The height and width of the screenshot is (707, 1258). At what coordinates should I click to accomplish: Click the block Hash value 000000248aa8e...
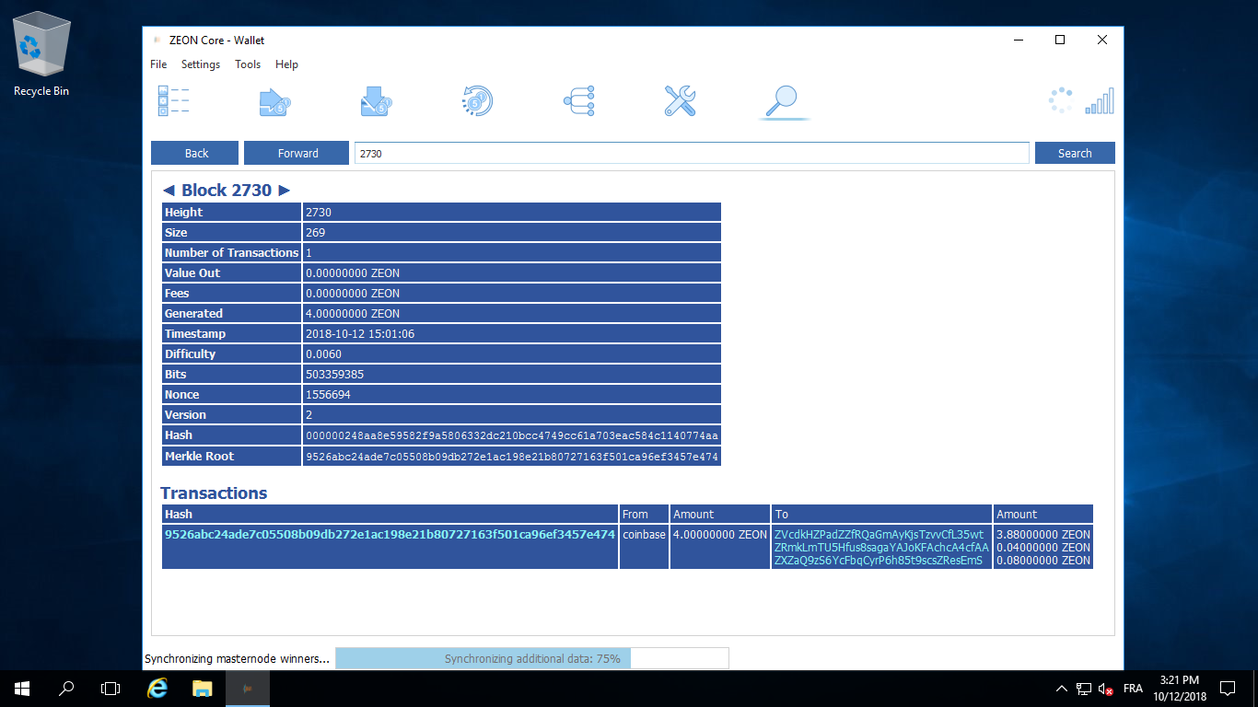pos(512,435)
